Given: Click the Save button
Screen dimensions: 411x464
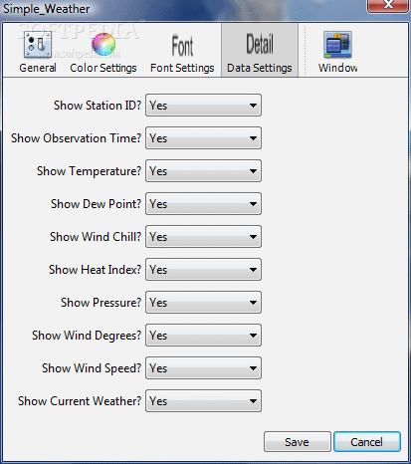Looking at the screenshot, I should tap(298, 442).
